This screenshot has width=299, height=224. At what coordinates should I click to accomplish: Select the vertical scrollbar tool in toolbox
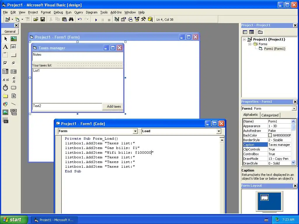13,80
